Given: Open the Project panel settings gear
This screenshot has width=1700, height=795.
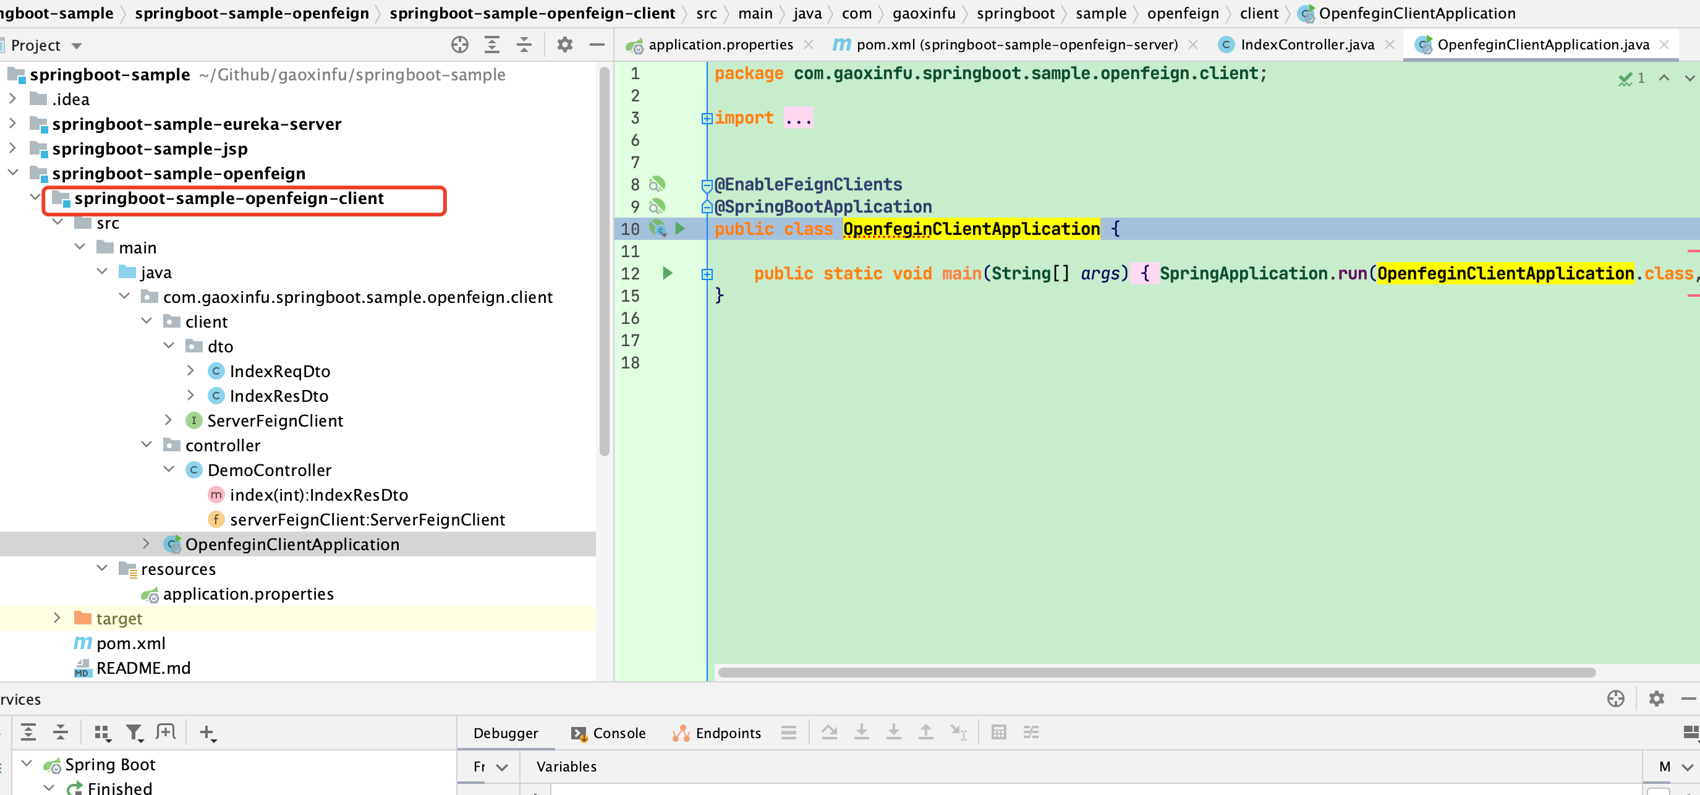Looking at the screenshot, I should point(564,45).
